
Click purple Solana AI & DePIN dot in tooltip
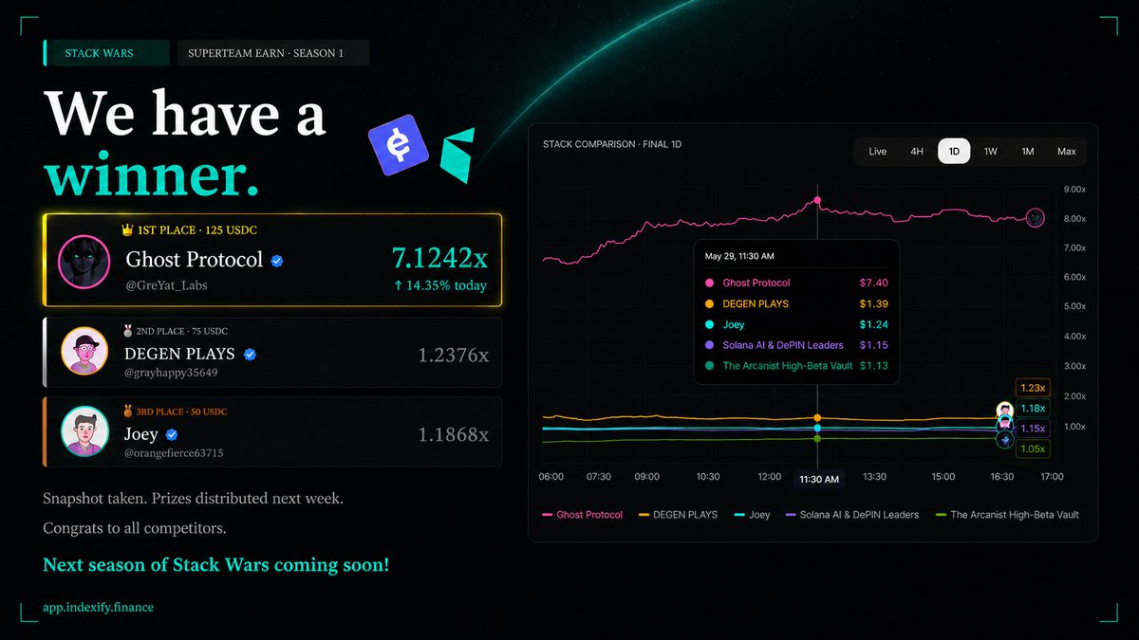(x=709, y=345)
